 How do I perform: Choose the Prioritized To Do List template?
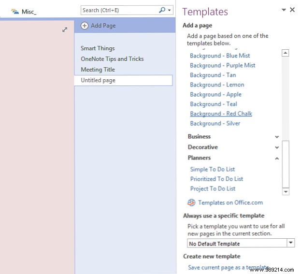click(216, 179)
